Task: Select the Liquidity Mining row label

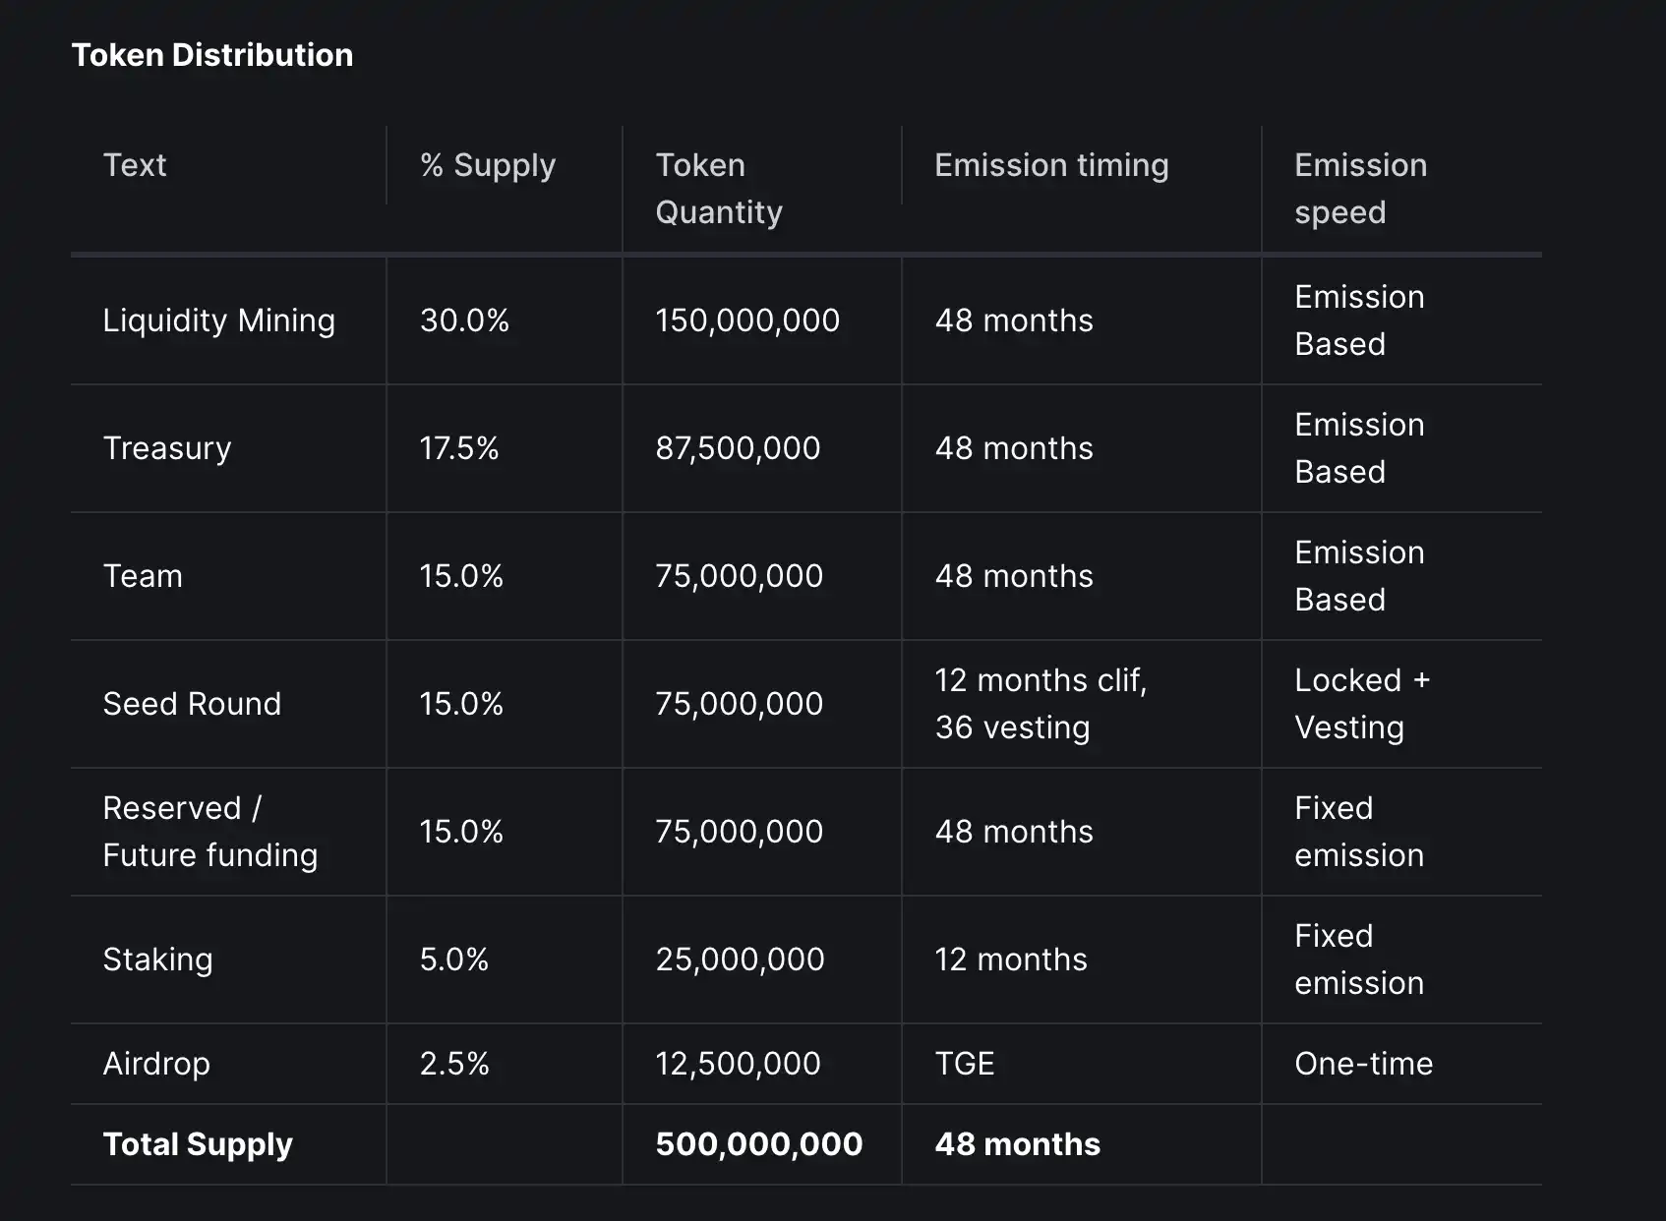Action: 218,320
